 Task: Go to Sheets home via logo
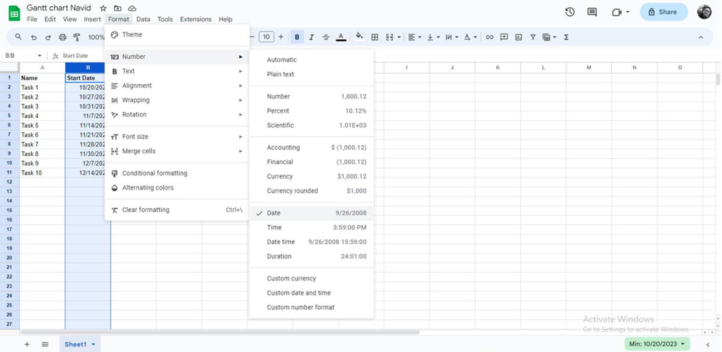pos(14,13)
